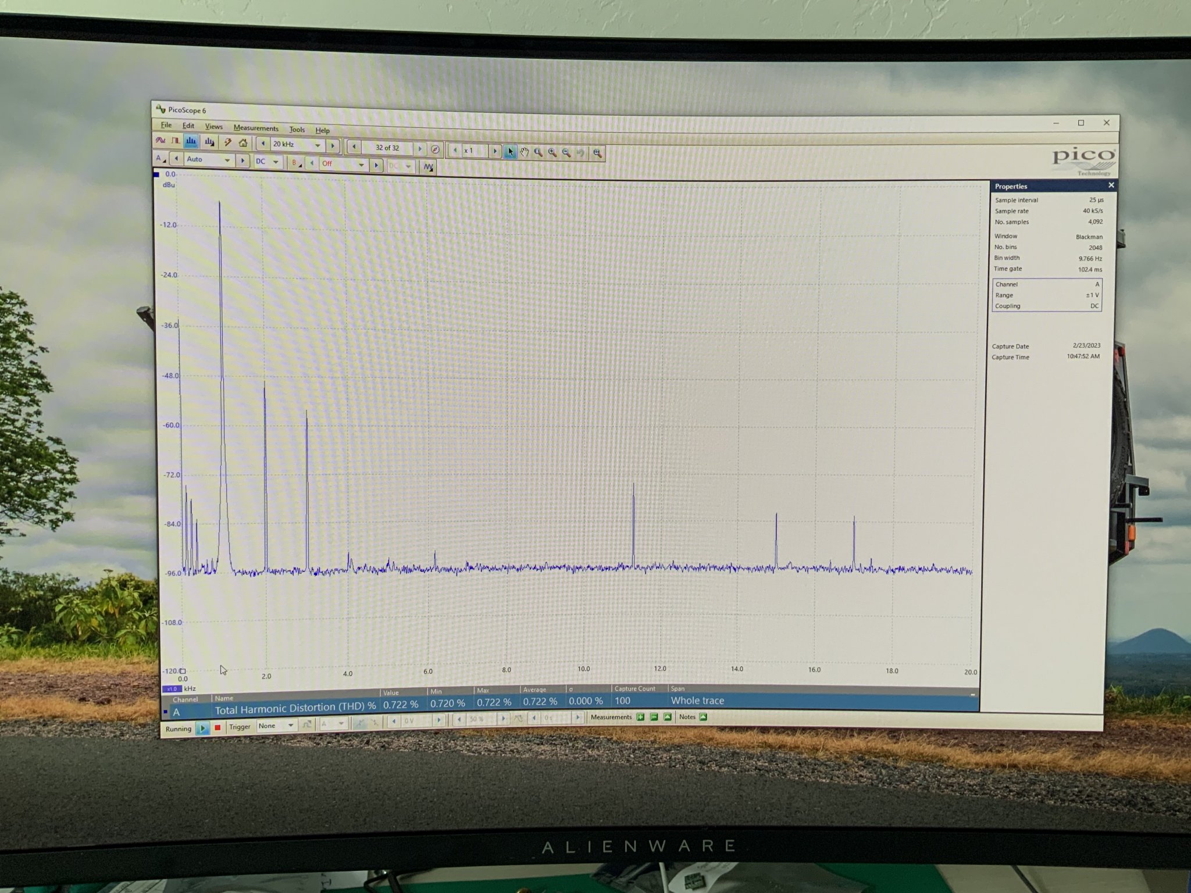The width and height of the screenshot is (1191, 893).
Task: Click the 32 of 32 buffer field
Action: [x=387, y=148]
